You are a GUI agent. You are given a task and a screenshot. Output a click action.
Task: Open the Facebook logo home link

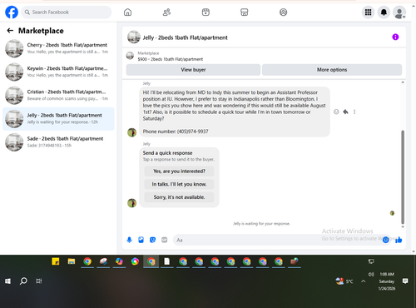coord(12,12)
